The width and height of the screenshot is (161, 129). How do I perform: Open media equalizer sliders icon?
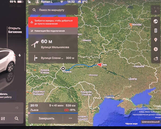coord(3,119)
